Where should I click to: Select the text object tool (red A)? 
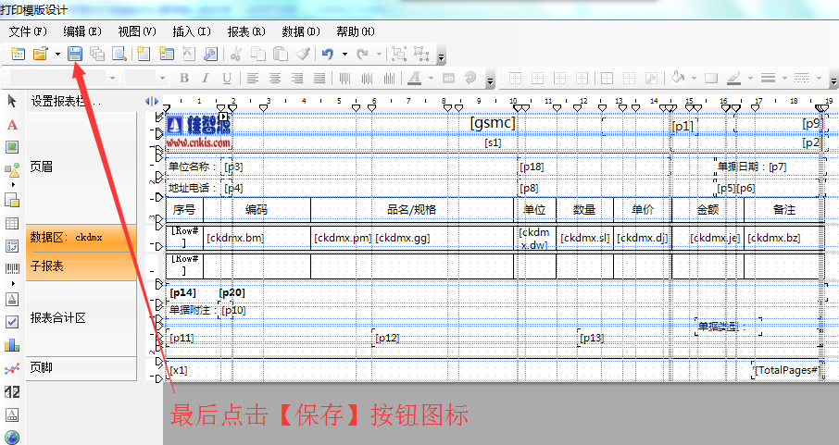click(x=12, y=124)
